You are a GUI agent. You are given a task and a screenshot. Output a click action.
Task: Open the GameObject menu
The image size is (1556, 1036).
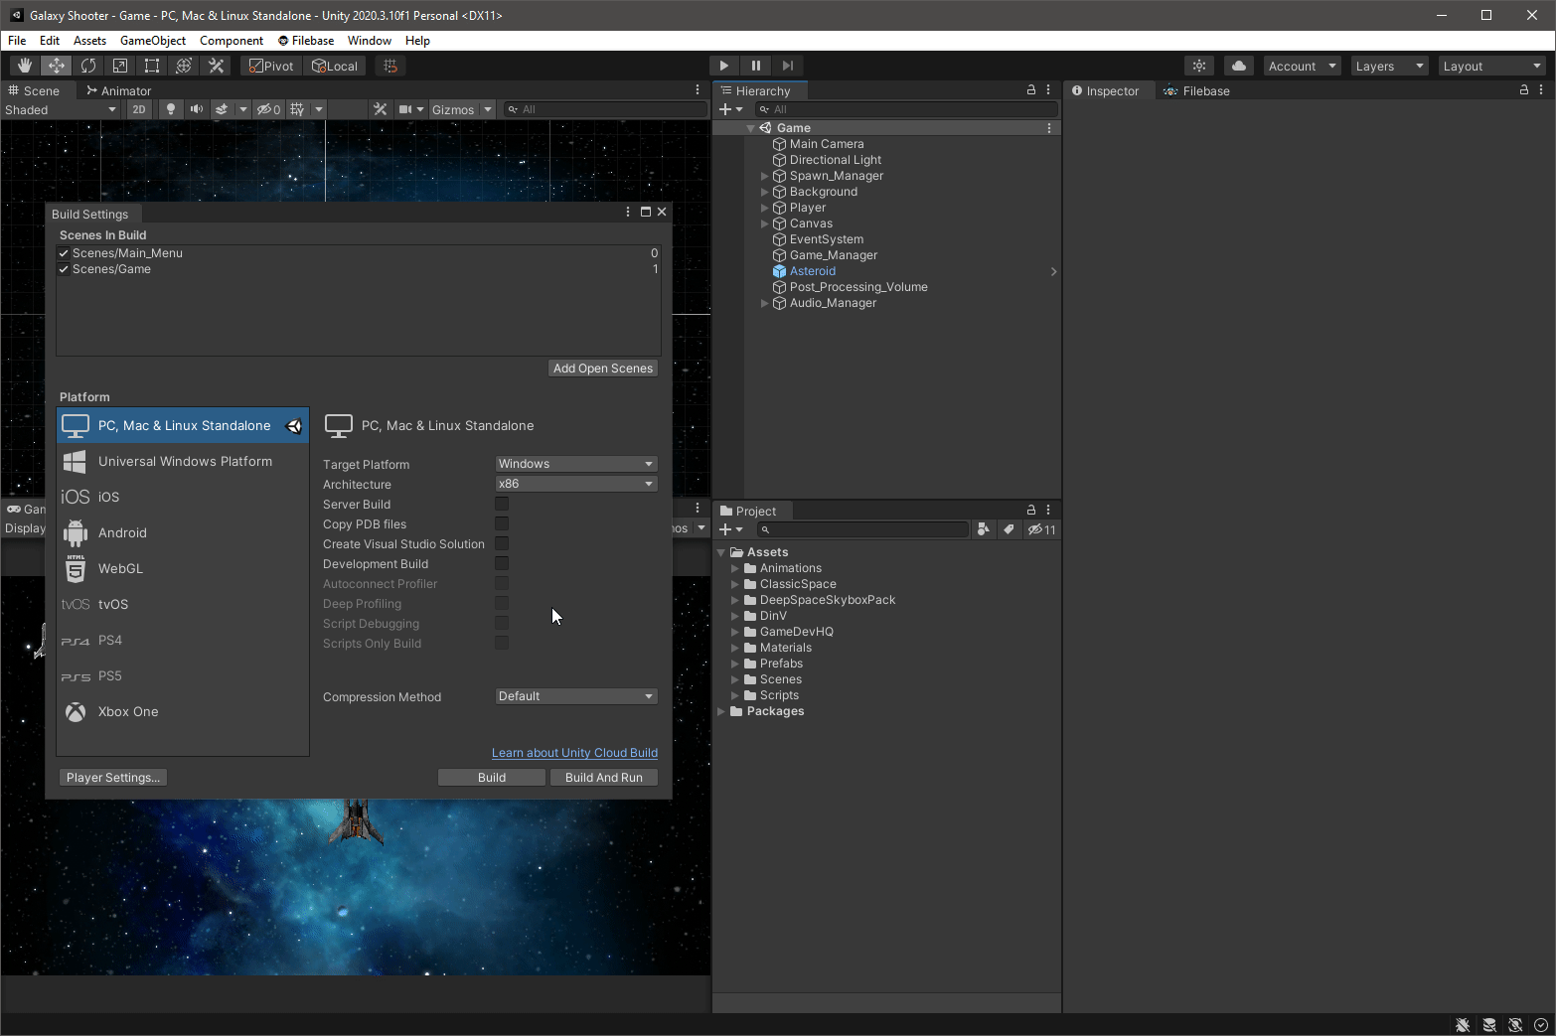click(153, 41)
